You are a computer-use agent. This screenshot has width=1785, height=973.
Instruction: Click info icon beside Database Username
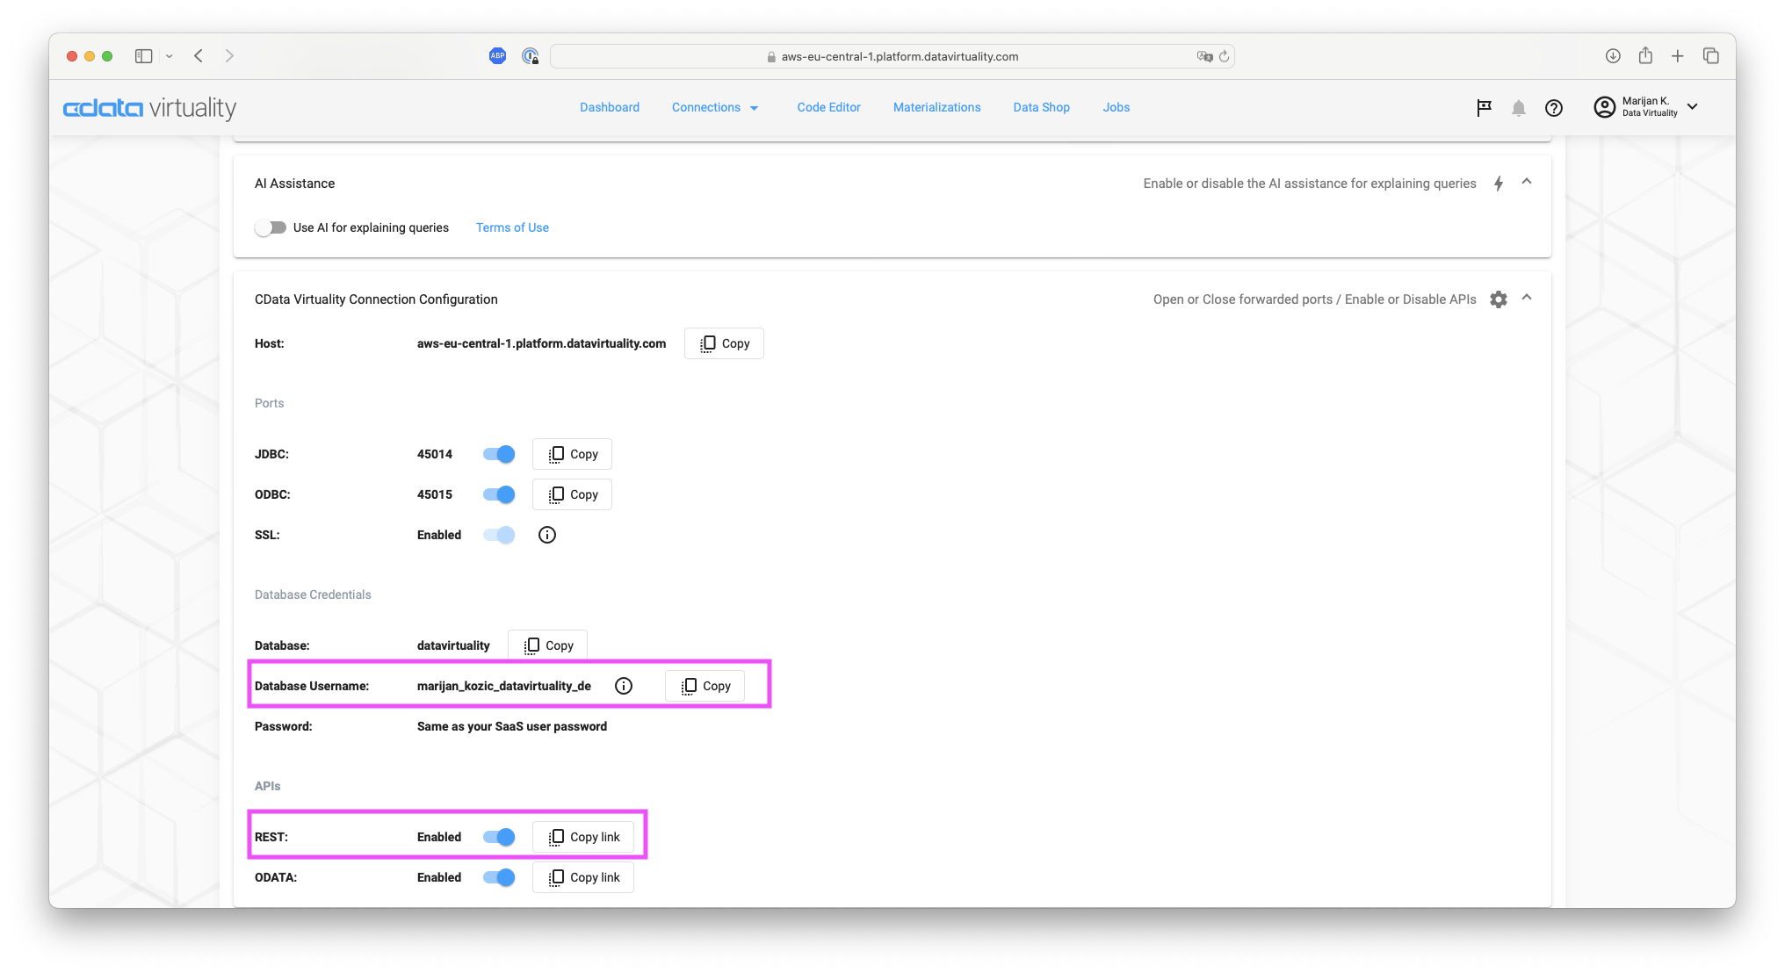click(x=624, y=686)
